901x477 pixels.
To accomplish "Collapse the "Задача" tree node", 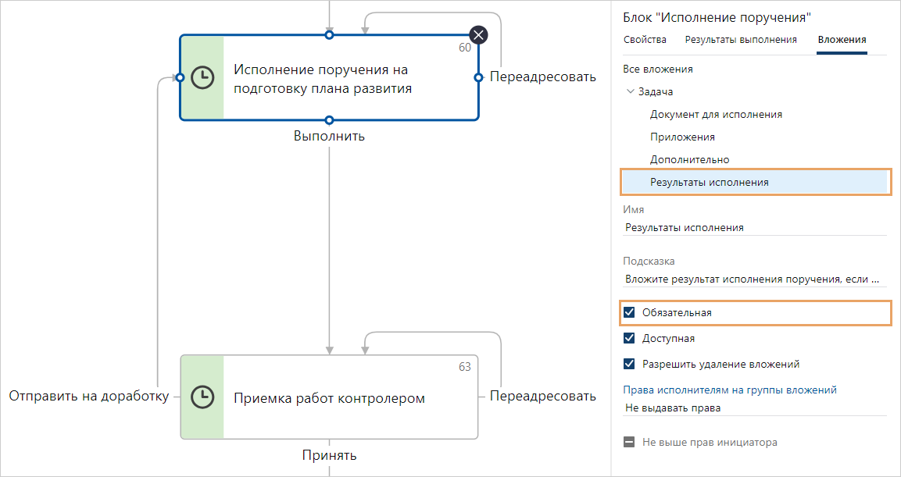I will pos(631,91).
